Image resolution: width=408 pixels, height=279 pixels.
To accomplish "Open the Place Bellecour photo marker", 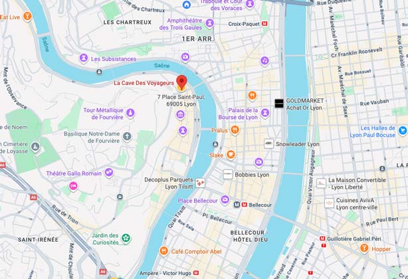I will [x=225, y=200].
